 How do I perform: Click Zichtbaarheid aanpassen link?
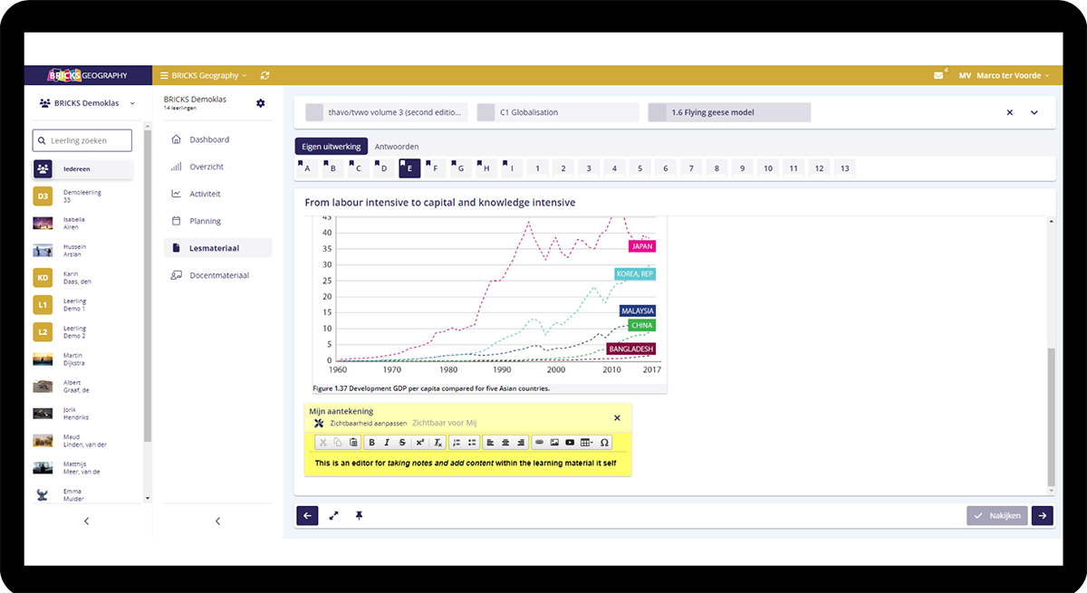pyautogui.click(x=367, y=423)
